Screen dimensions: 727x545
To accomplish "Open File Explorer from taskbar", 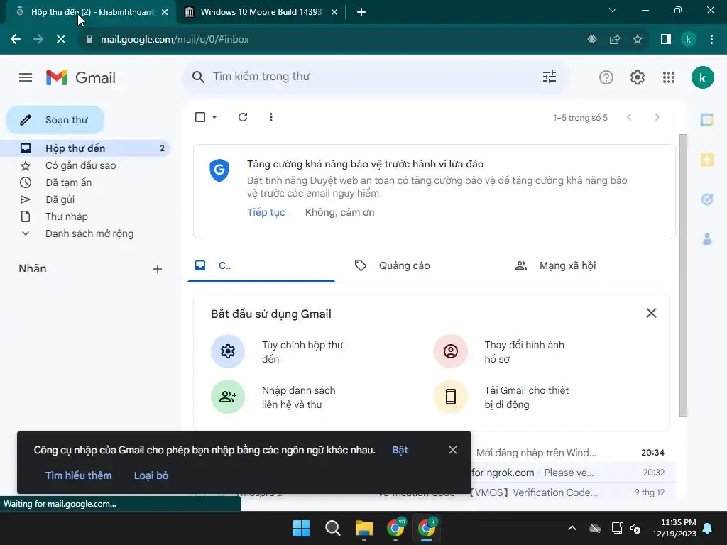I will point(364,528).
